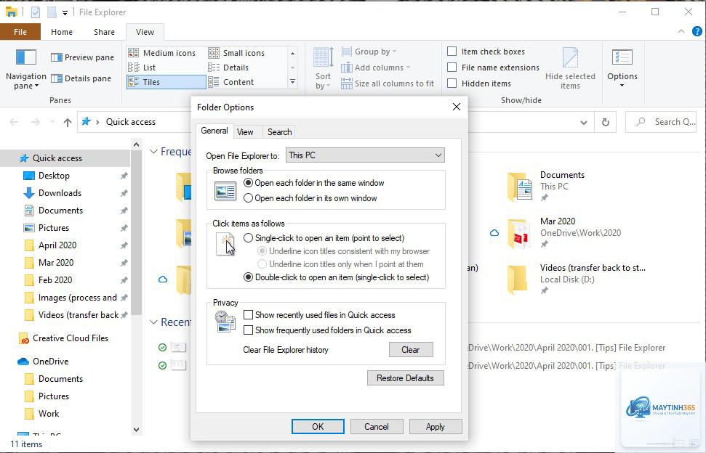Unpin the Desktop quick access pin

124,176
